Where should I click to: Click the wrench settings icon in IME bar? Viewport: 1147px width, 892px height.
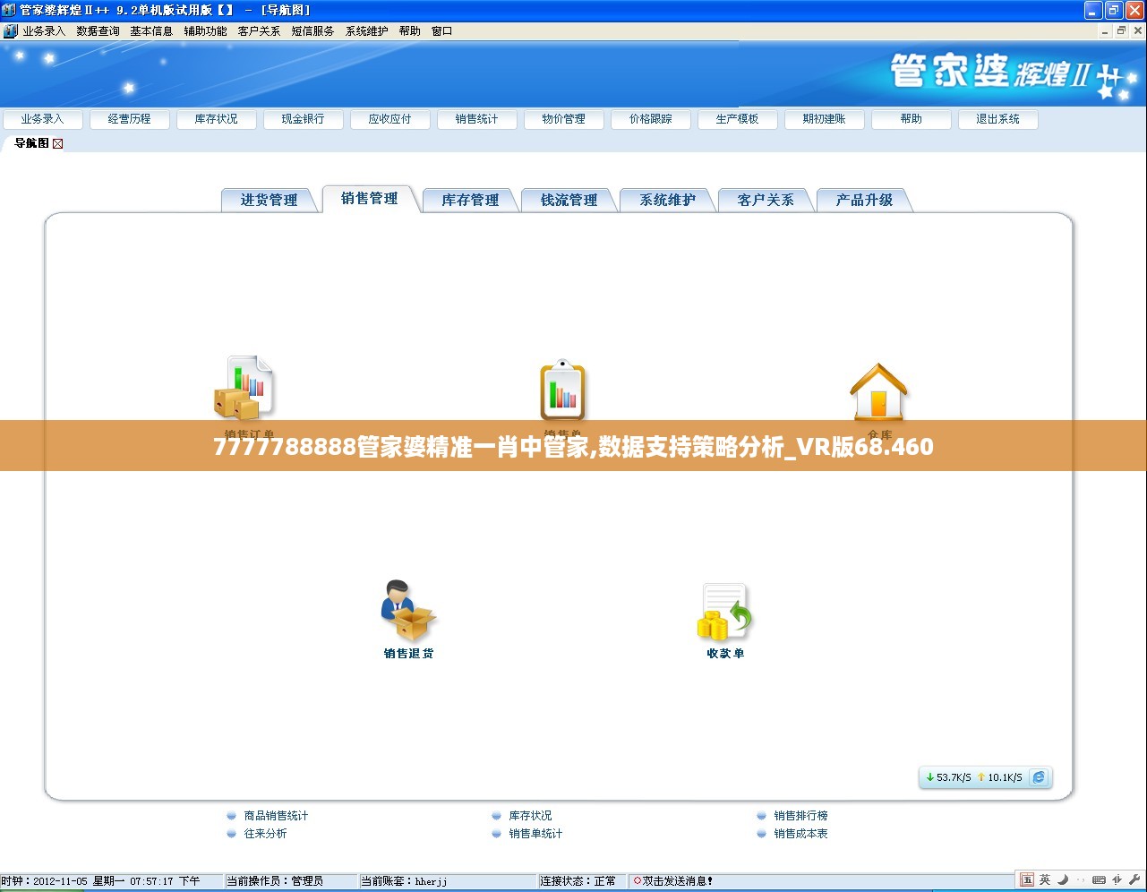coord(1134,879)
